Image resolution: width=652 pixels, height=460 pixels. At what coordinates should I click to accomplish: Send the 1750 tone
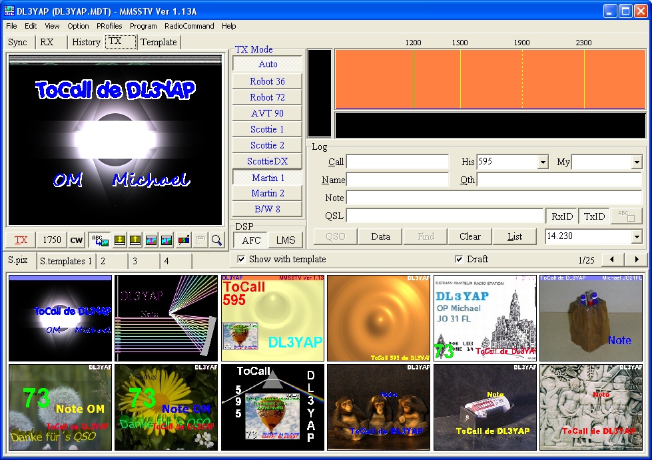click(x=52, y=240)
